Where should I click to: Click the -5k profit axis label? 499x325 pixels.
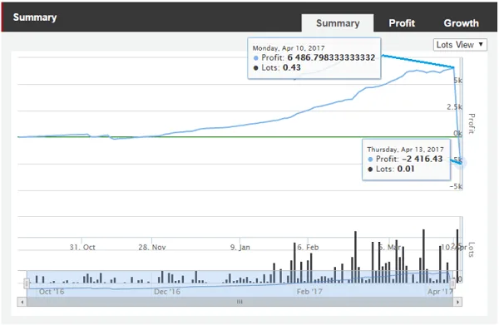pos(456,186)
